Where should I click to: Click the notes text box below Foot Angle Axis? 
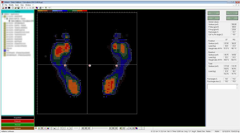(222, 87)
